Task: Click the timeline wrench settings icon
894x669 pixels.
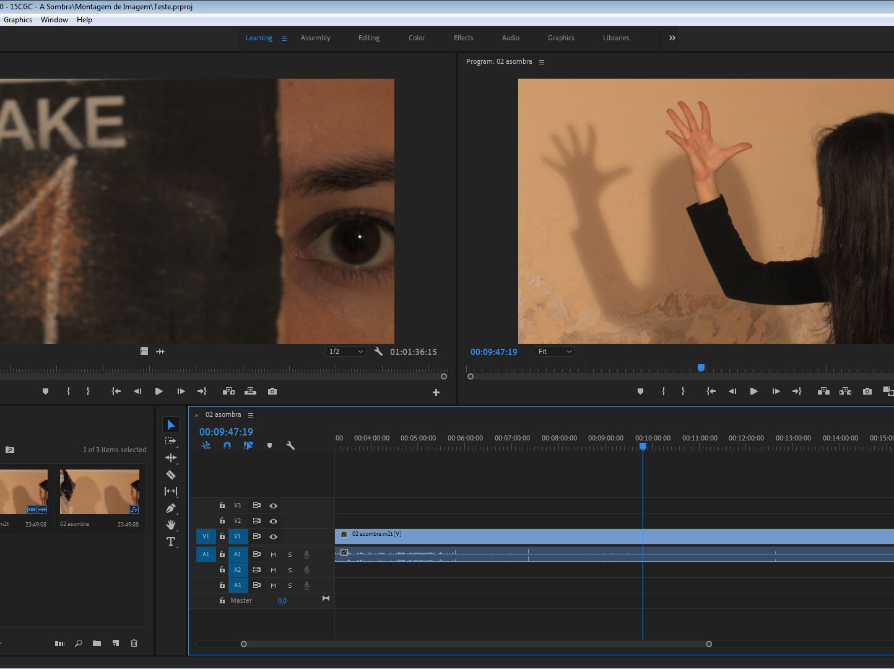Action: click(x=290, y=445)
